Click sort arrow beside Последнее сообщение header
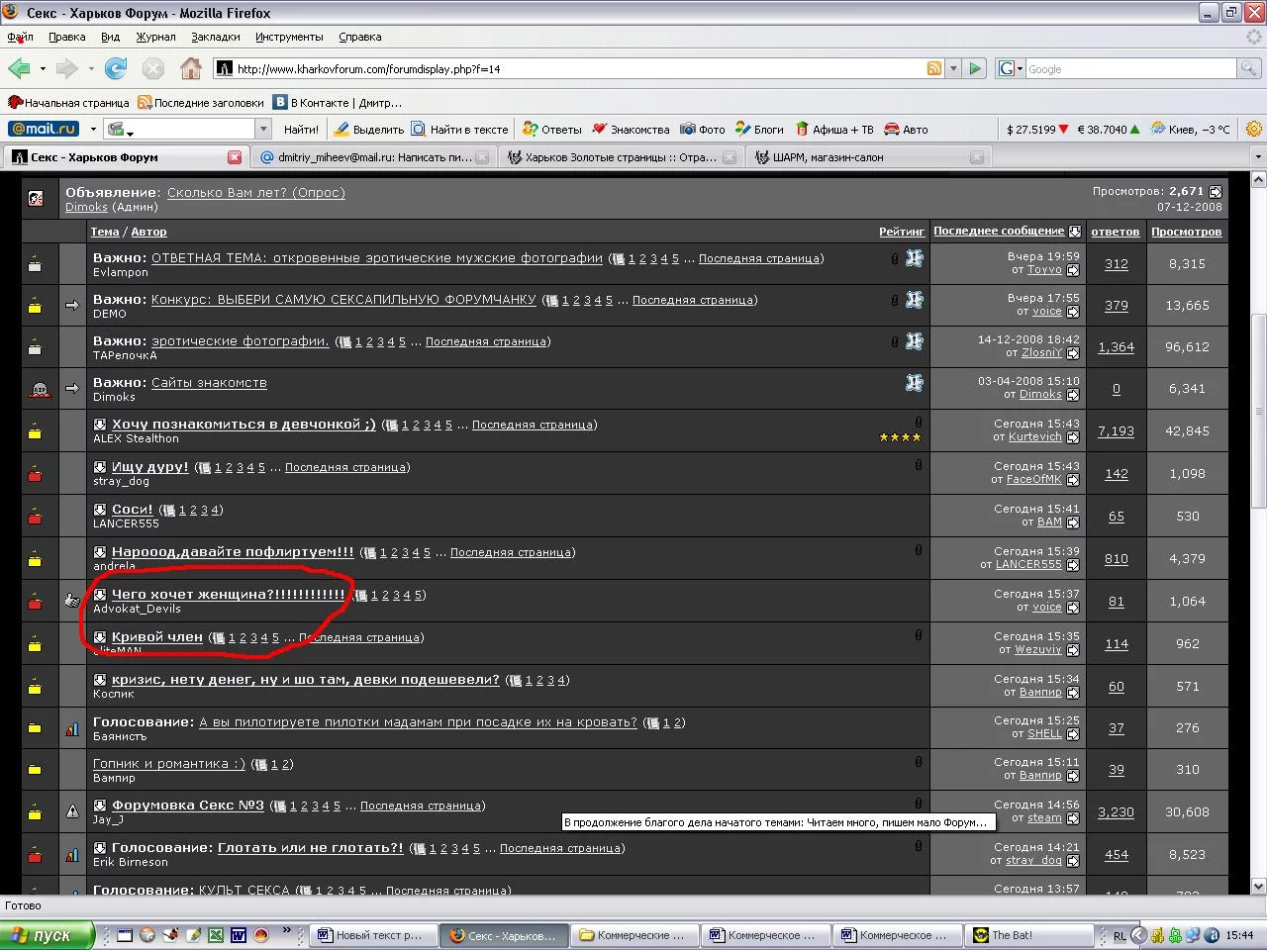The width and height of the screenshot is (1267, 950). [1074, 232]
